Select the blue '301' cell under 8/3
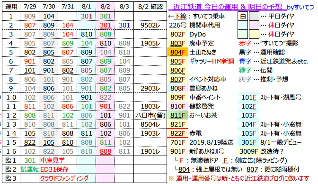 click(x=124, y=25)
